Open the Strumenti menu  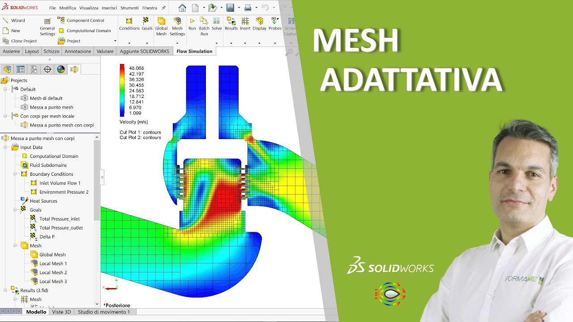coord(130,8)
